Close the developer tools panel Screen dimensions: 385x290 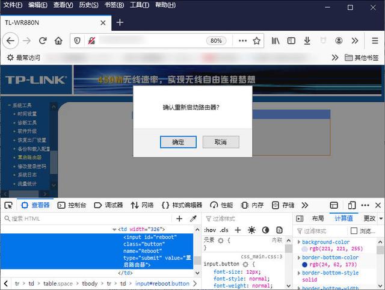[x=378, y=205]
